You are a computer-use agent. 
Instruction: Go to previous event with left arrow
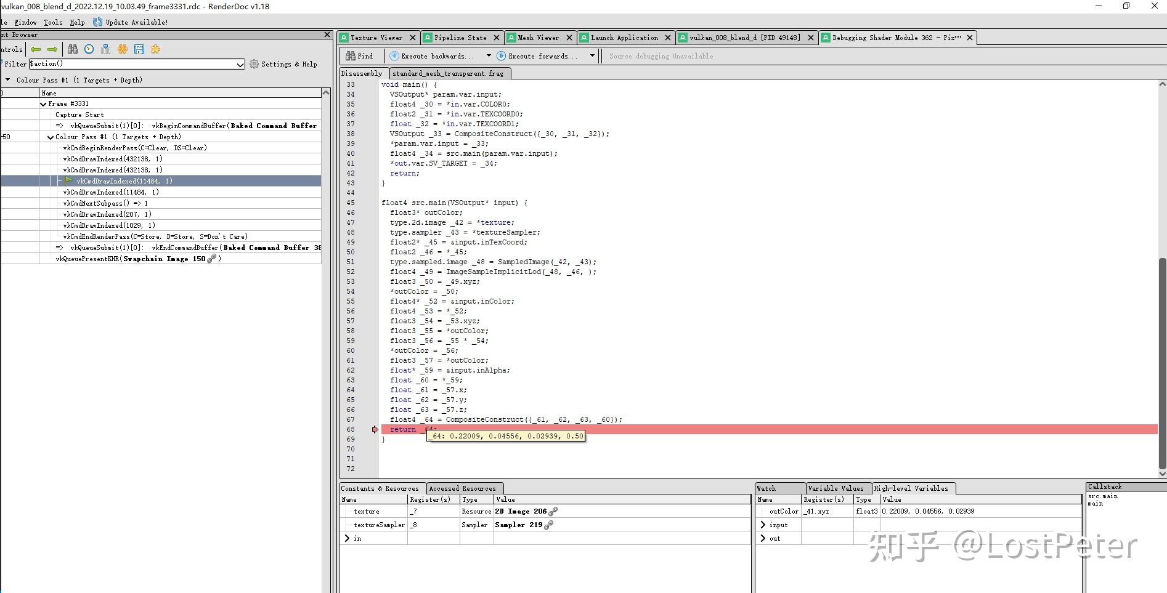coord(36,49)
